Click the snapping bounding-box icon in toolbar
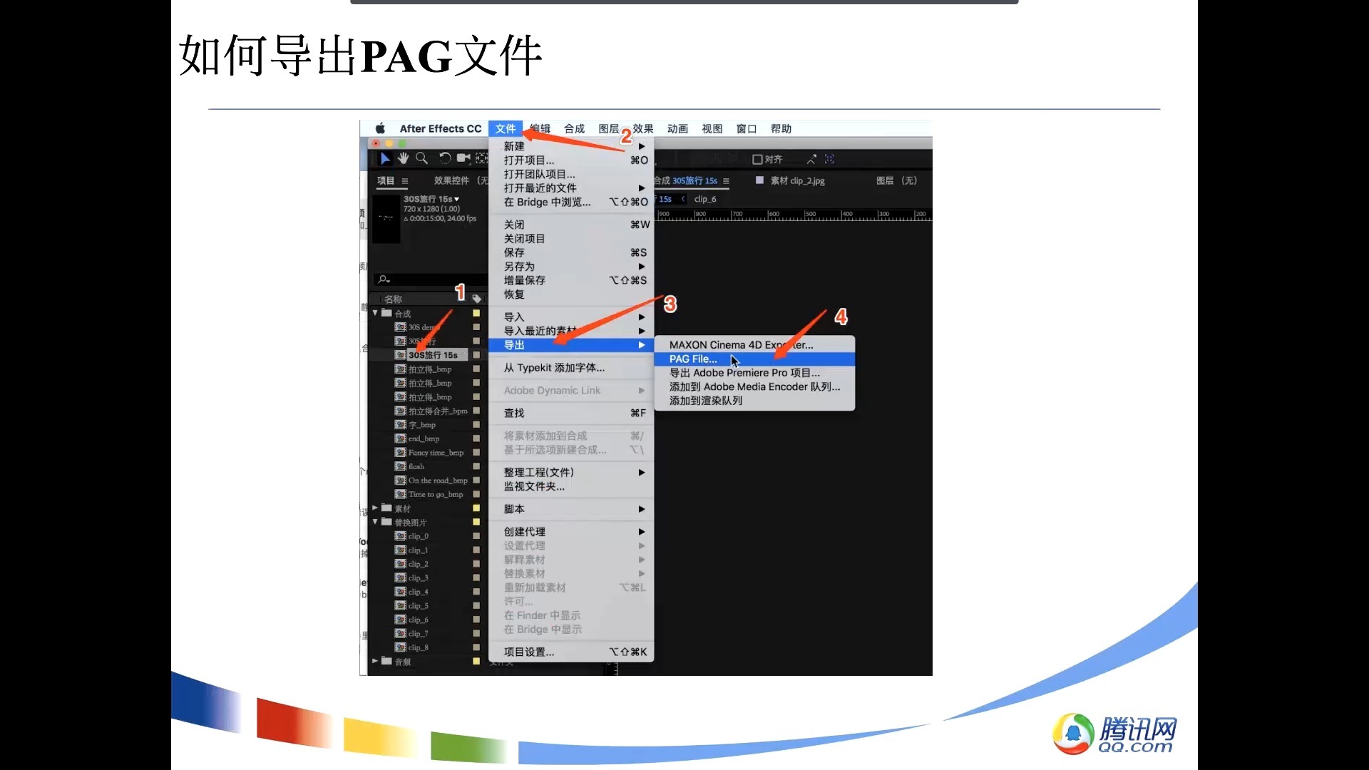1369x770 pixels. tap(829, 159)
